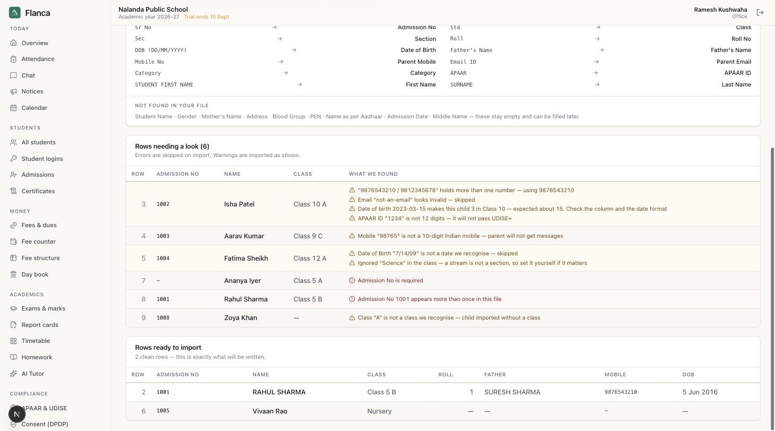Screen dimensions: 775x431
Task: Click the Day book icon
Action: click(x=14, y=274)
